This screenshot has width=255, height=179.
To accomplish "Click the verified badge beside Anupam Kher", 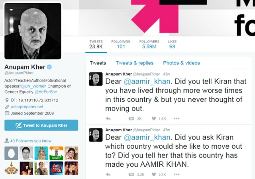I will 49,67.
